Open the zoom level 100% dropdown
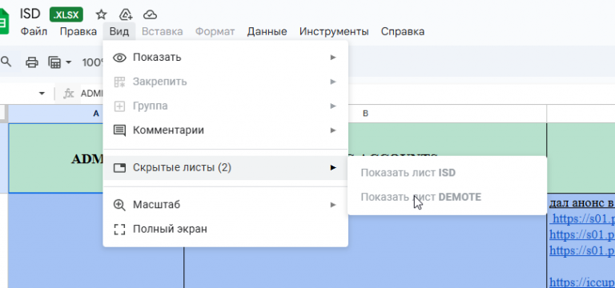This screenshot has height=288, width=615. pyautogui.click(x=93, y=62)
